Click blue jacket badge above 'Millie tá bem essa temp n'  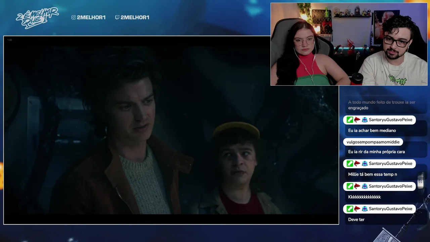(x=364, y=164)
